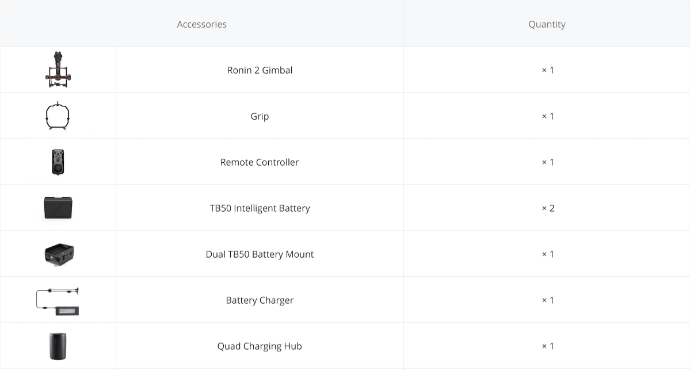This screenshot has height=371, width=690.
Task: Click the Ronin 2 Gimbal product image
Action: [58, 70]
